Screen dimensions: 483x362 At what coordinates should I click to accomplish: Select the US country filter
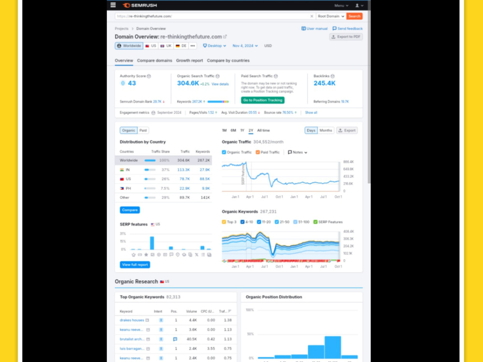(x=151, y=46)
